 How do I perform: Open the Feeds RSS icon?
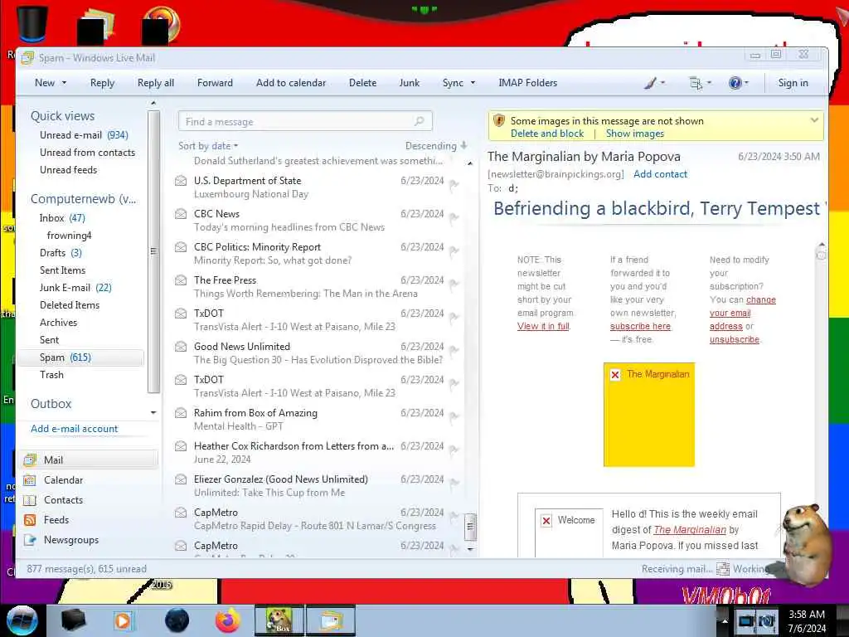tap(31, 520)
